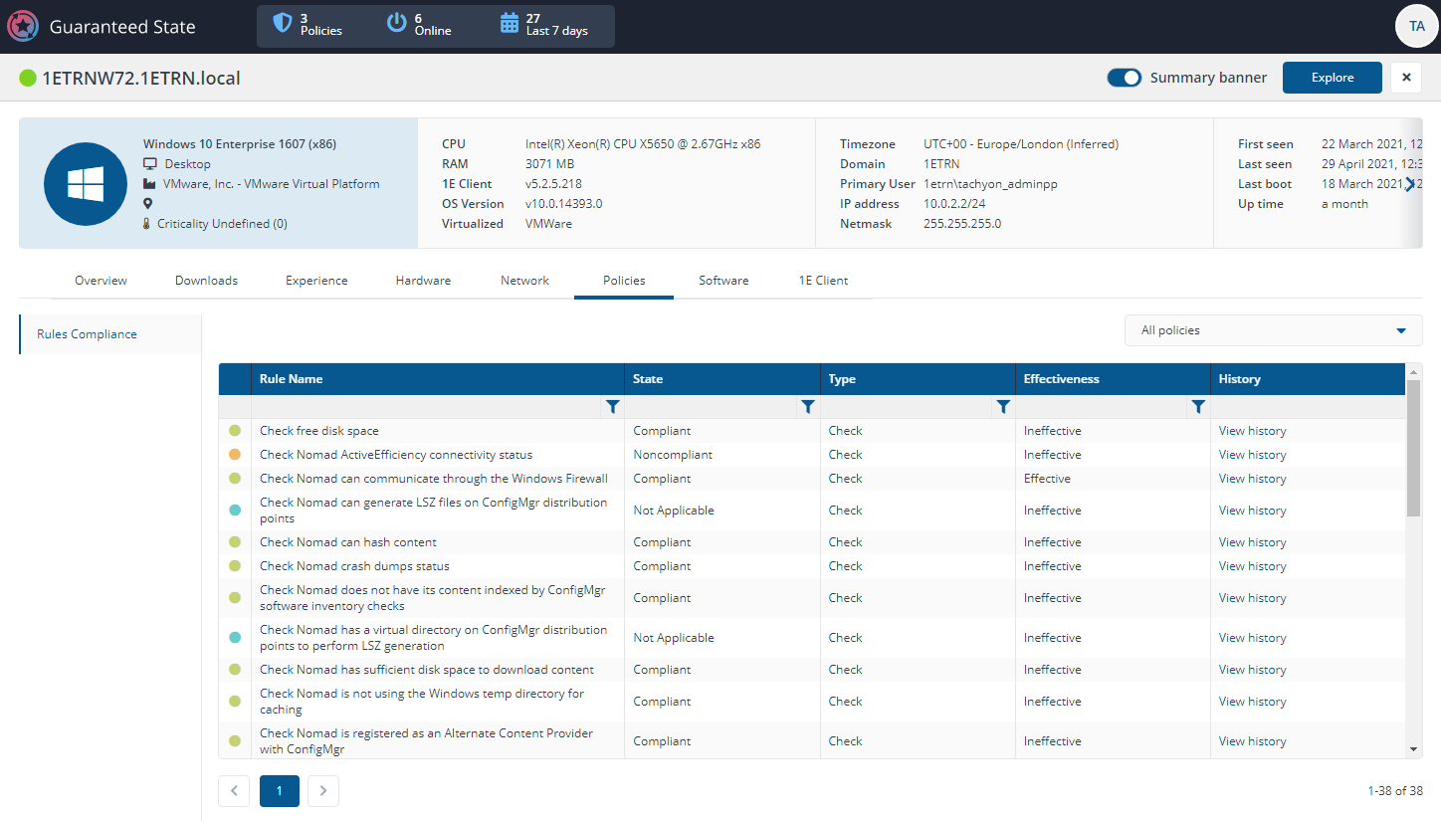Close the device details panel
This screenshot has width=1441, height=821.
tap(1406, 78)
